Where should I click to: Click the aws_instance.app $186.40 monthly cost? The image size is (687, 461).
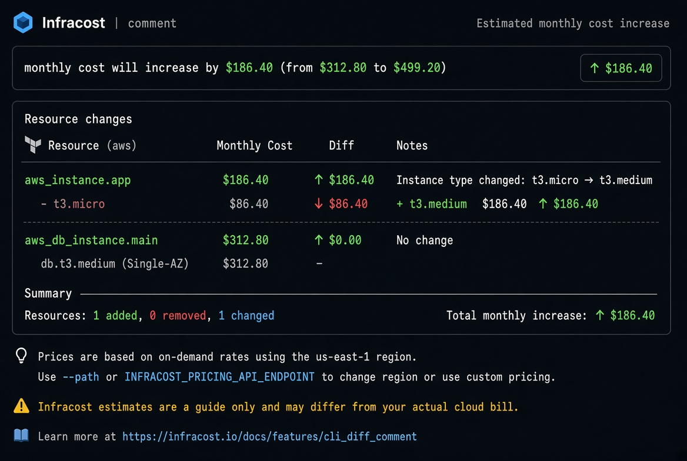click(x=245, y=180)
